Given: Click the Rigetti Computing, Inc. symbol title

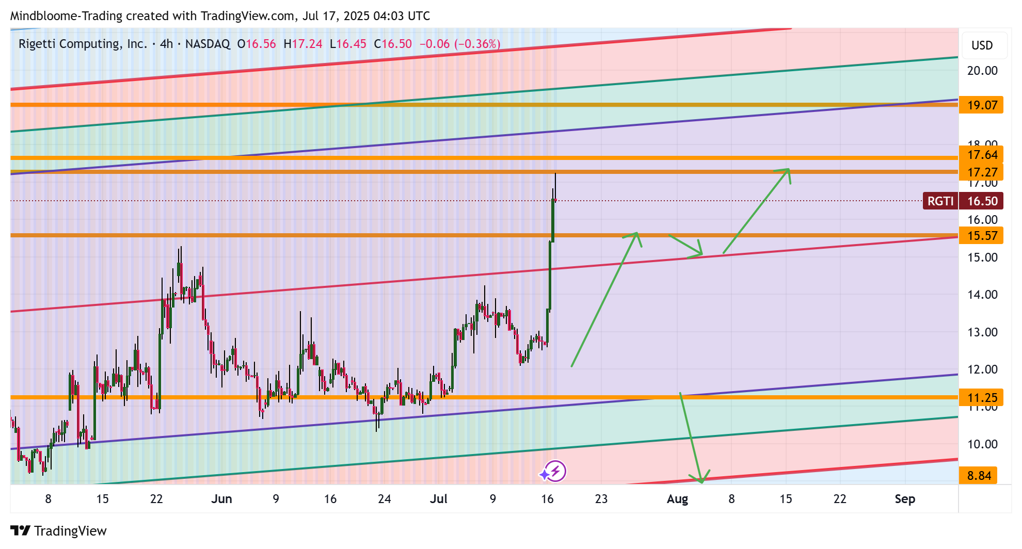Looking at the screenshot, I should 83,44.
